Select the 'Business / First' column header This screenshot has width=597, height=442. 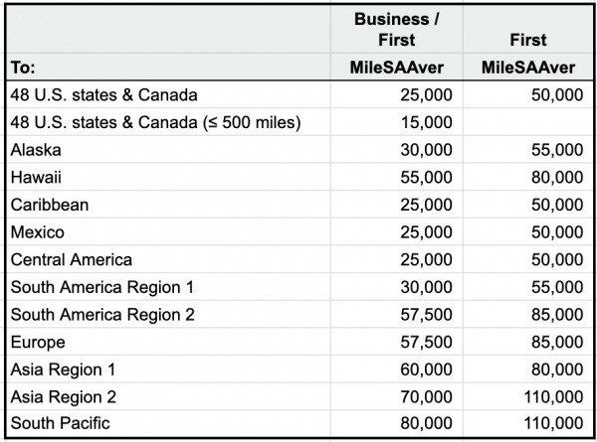point(401,30)
